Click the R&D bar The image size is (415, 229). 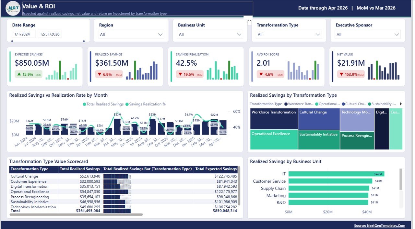328,202
